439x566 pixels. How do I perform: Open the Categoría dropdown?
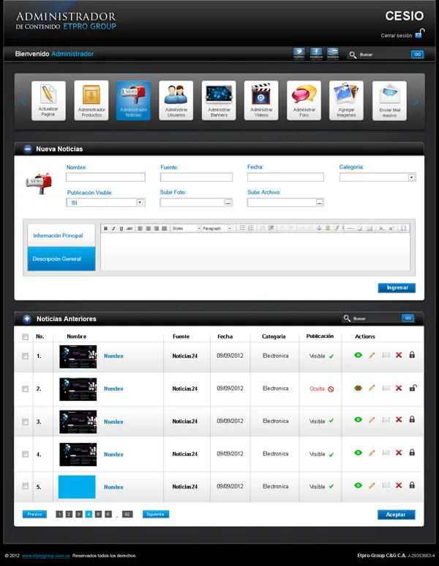[378, 177]
